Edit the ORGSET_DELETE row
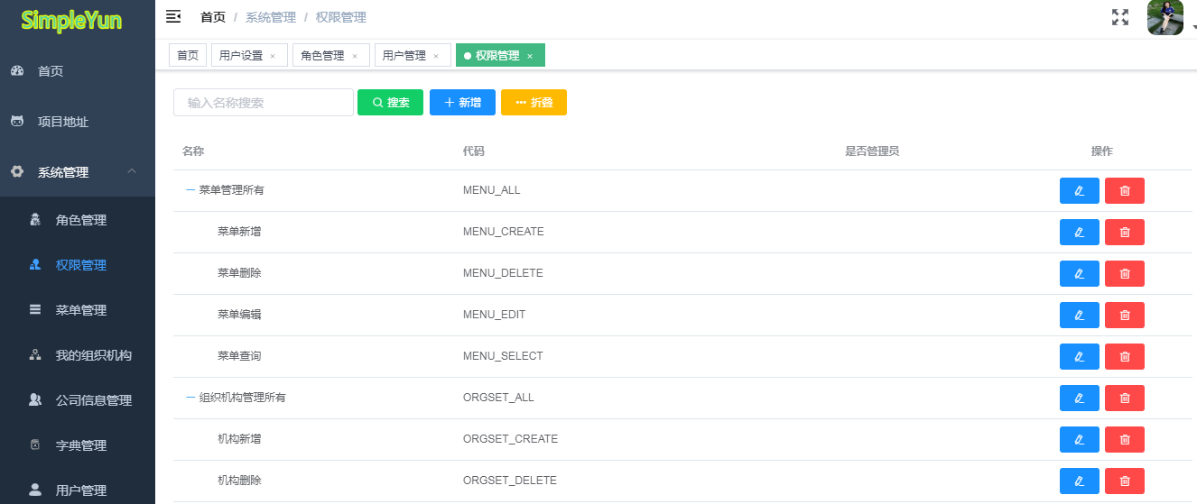The image size is (1197, 504). point(1080,481)
